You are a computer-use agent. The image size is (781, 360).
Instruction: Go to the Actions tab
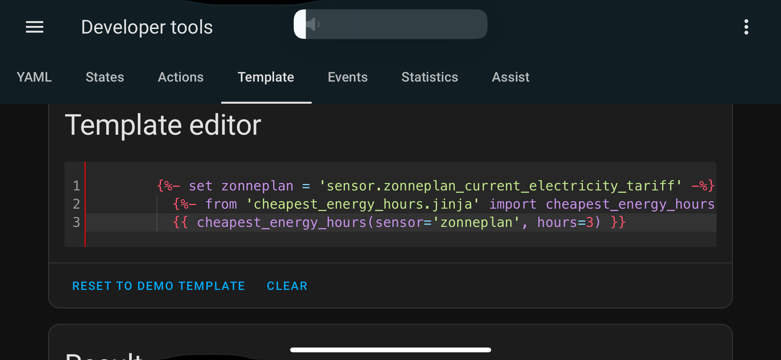(181, 77)
